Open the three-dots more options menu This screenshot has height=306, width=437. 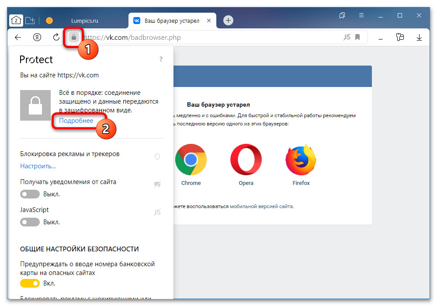click(x=381, y=39)
